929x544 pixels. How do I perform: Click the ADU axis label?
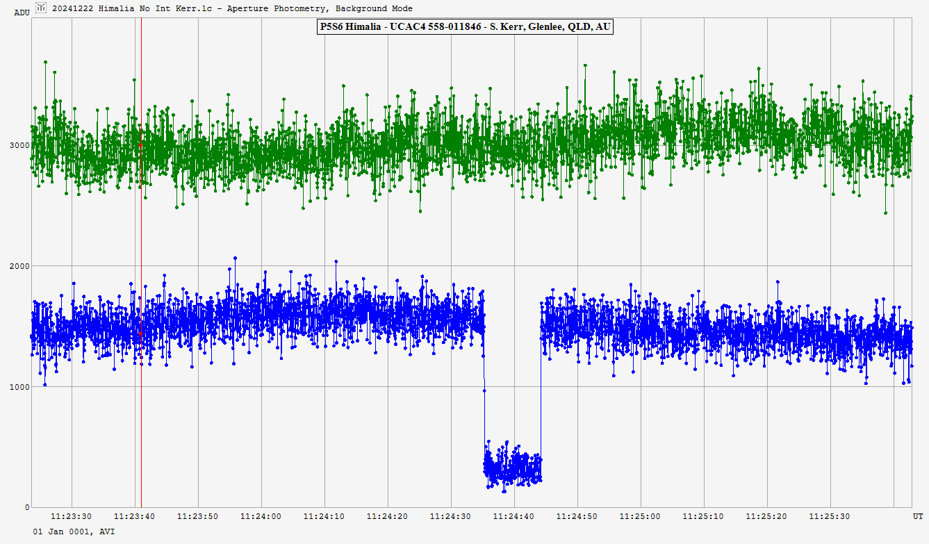pyautogui.click(x=22, y=13)
